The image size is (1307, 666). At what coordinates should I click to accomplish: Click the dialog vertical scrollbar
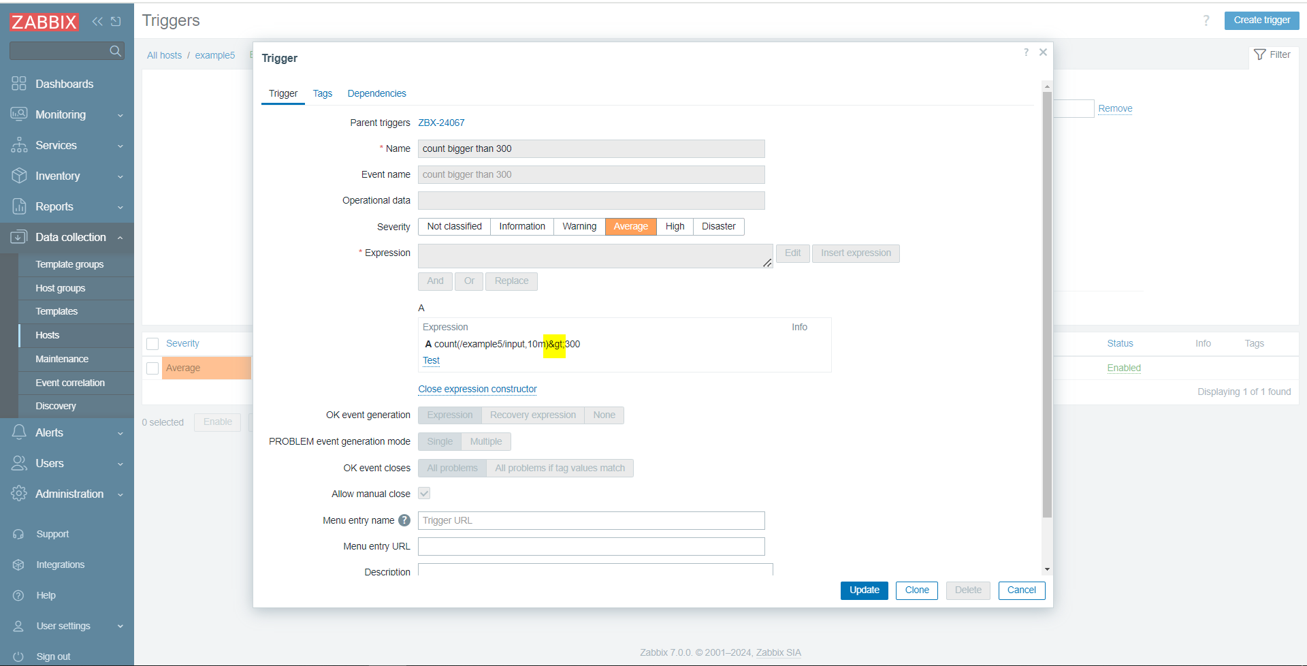click(x=1047, y=306)
